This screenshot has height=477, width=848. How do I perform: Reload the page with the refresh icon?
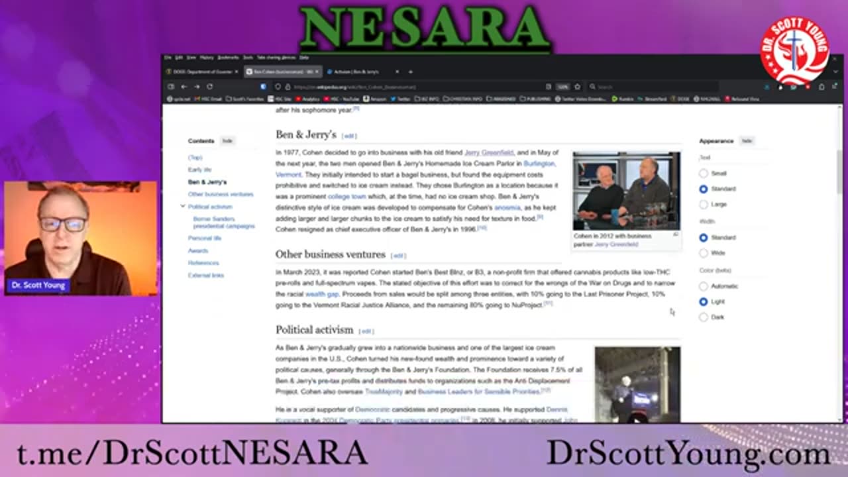210,87
